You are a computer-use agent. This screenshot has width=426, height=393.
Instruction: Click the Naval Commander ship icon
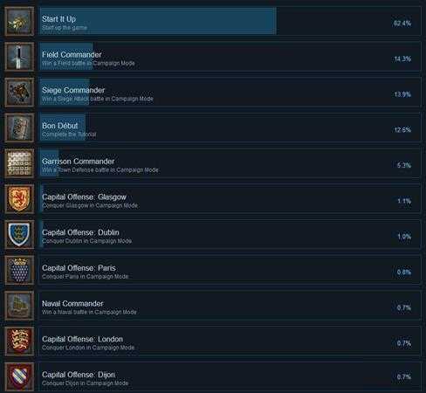tap(19, 306)
